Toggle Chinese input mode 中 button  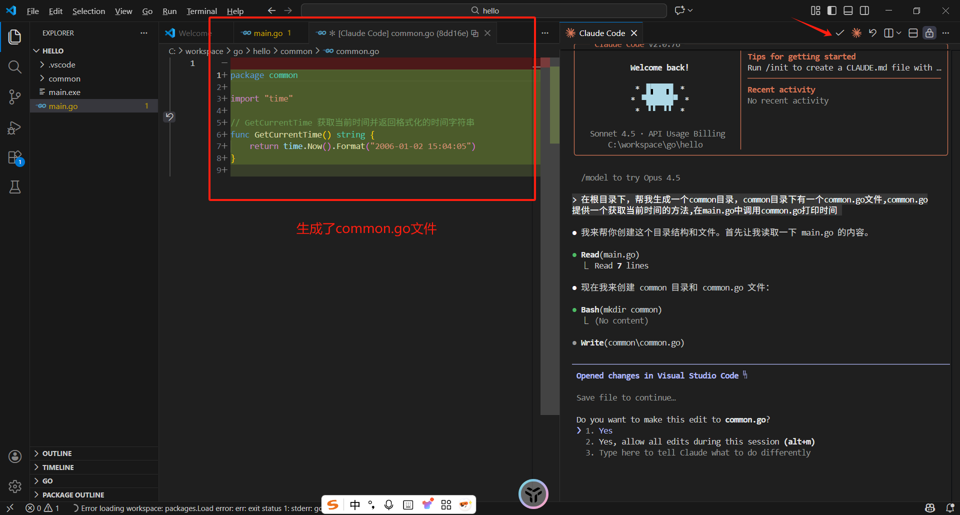click(355, 505)
